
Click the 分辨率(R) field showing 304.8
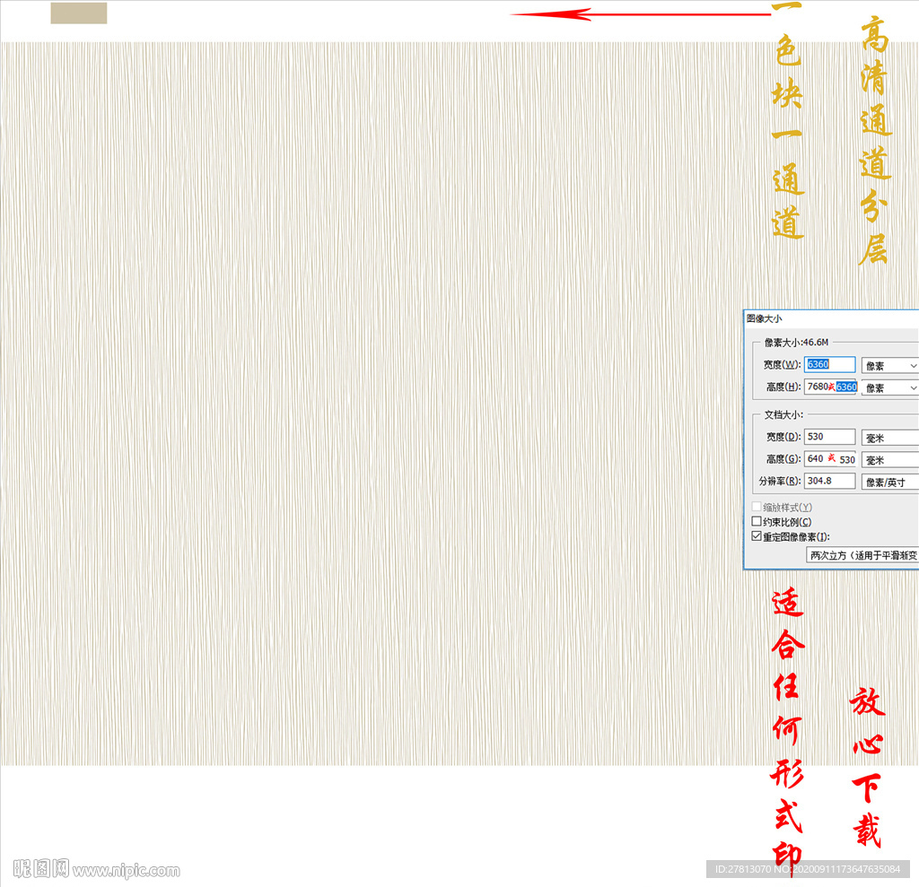coord(829,481)
